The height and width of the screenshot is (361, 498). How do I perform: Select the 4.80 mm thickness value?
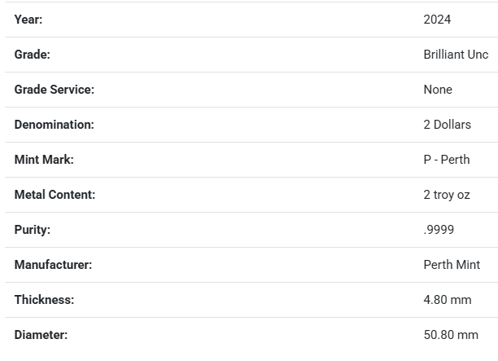(448, 300)
